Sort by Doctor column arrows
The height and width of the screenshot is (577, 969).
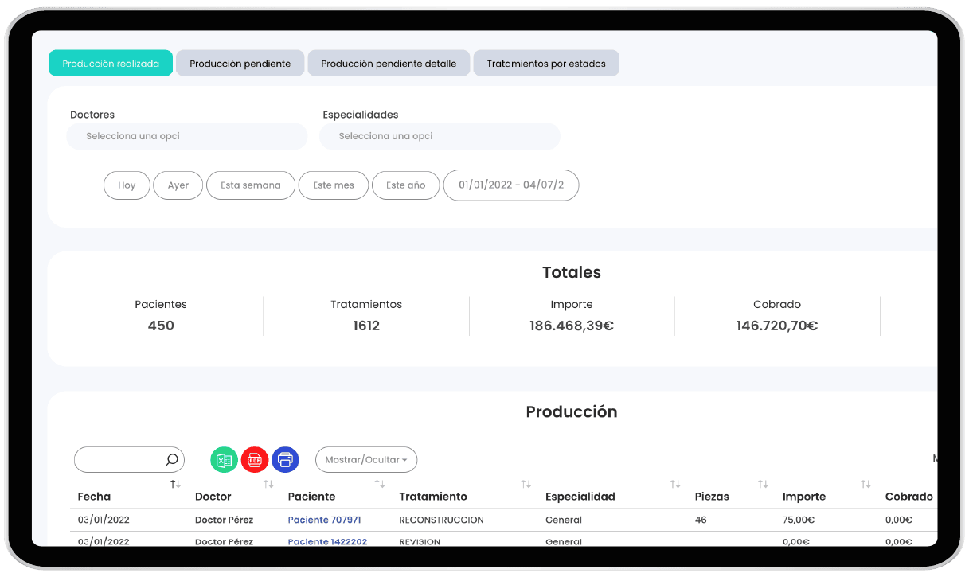coord(268,484)
